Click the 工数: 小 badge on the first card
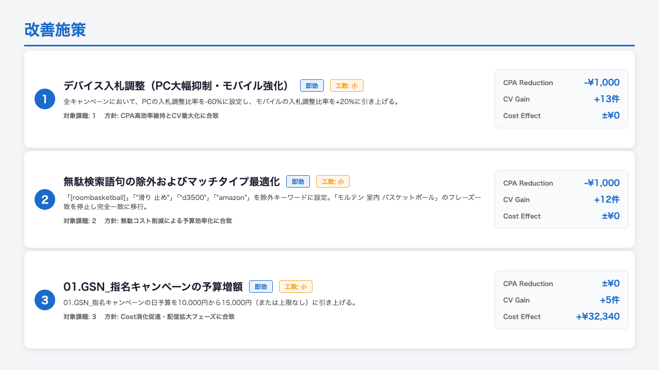Viewport: 659px width, 370px height. coord(346,86)
